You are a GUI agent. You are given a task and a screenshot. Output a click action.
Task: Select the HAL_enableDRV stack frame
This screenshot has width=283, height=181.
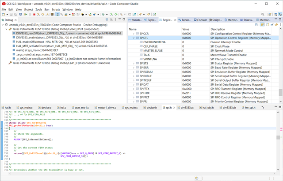point(55,42)
